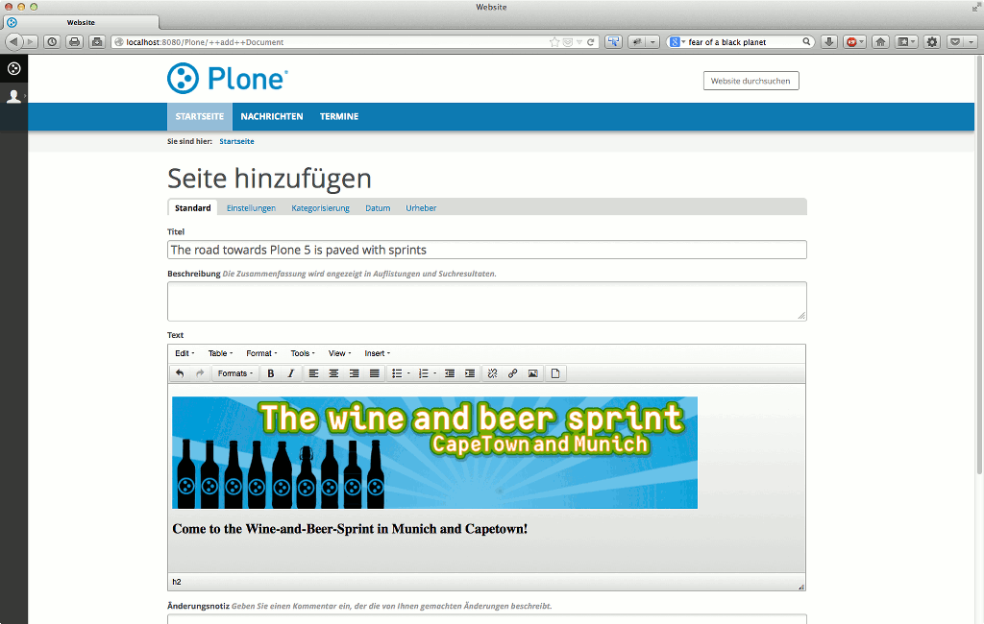Toggle justified alignment

coord(375,373)
